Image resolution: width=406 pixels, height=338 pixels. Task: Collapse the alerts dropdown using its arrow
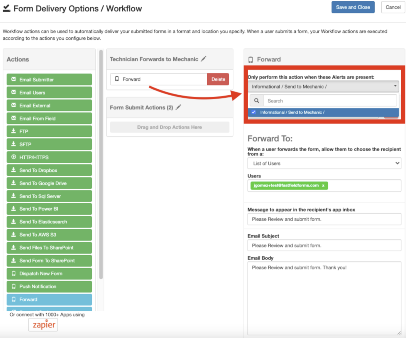click(x=395, y=86)
